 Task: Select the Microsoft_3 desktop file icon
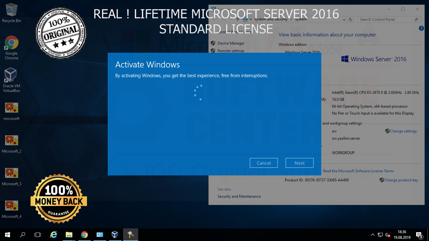[x=12, y=176]
